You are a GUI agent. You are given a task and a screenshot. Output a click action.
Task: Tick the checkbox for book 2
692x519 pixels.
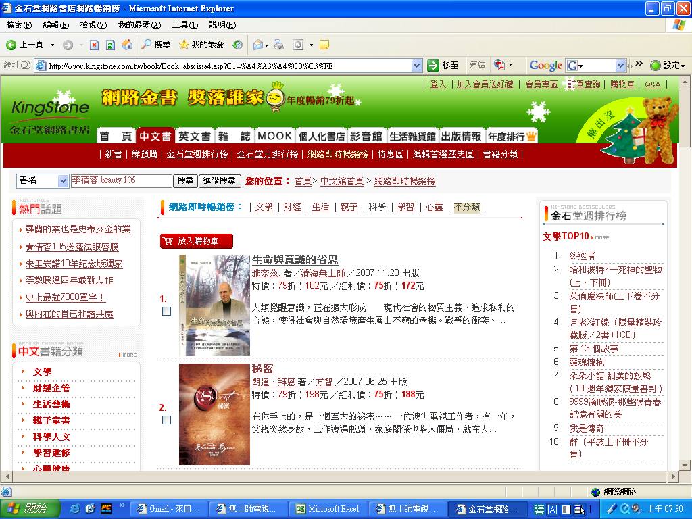pyautogui.click(x=166, y=420)
